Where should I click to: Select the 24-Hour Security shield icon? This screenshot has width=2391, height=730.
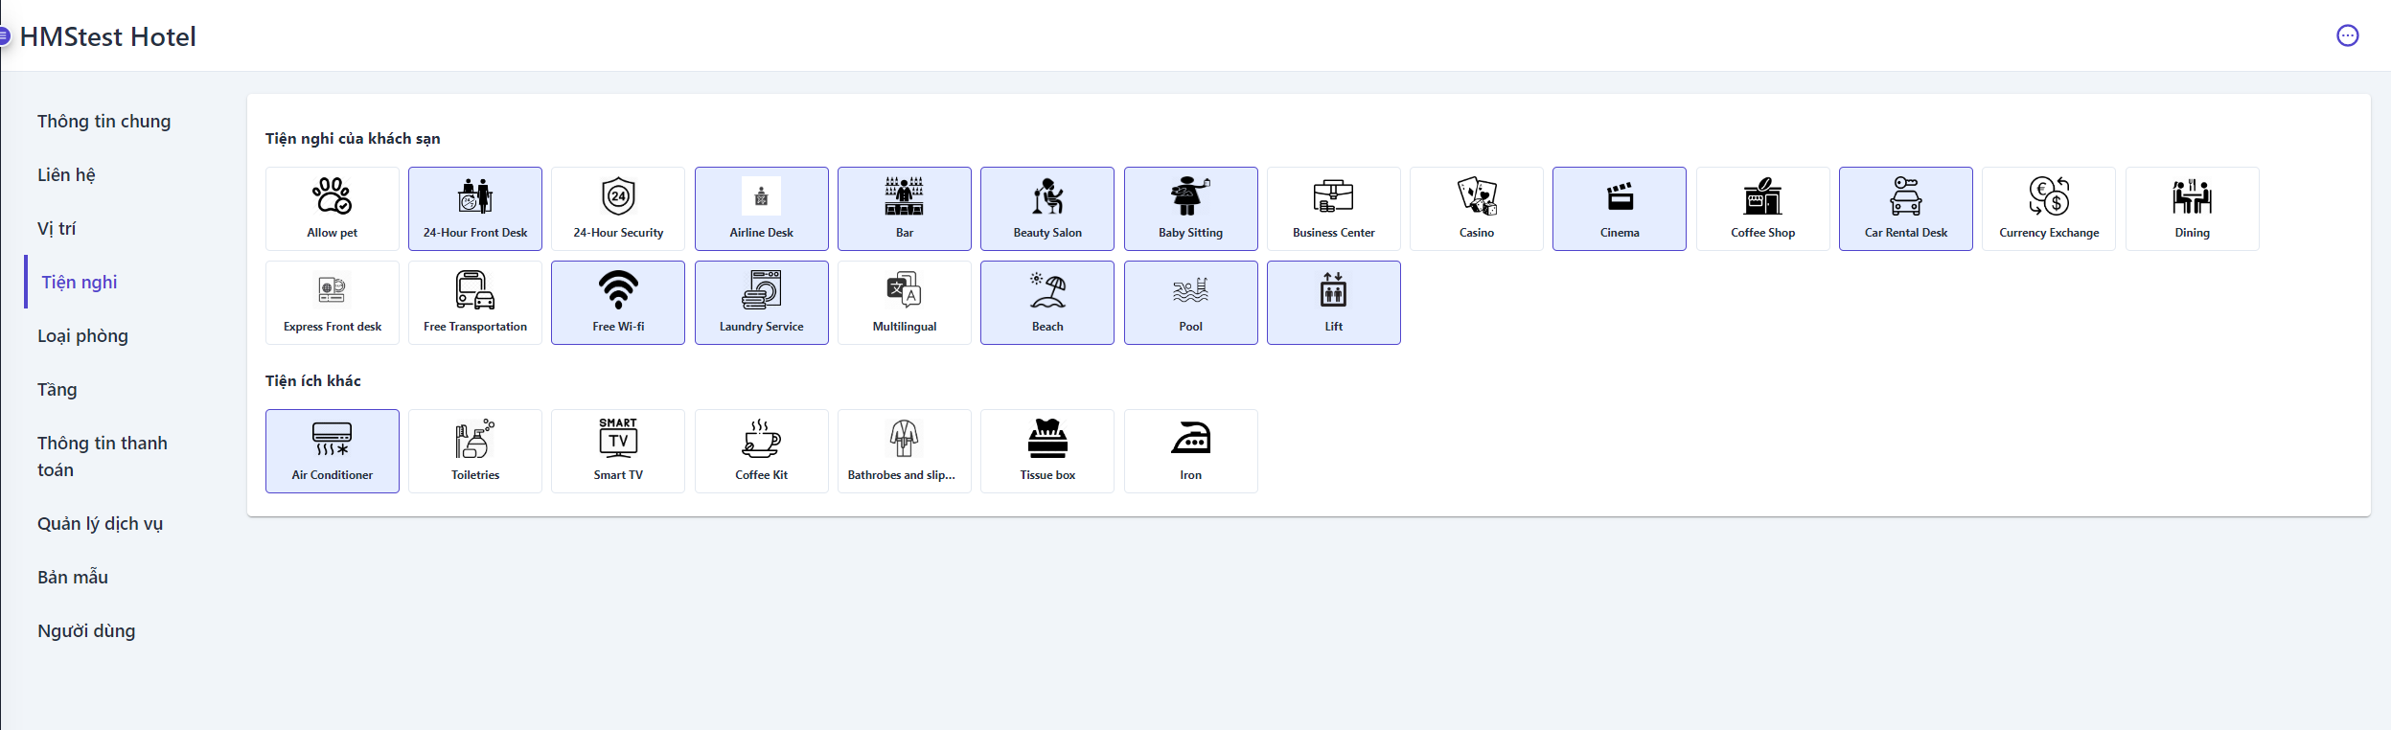tap(618, 195)
